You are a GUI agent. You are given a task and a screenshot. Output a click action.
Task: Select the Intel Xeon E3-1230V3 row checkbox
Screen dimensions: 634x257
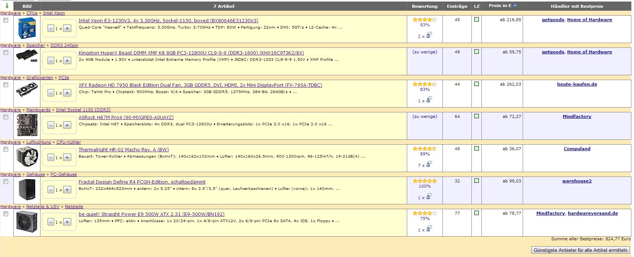pos(6,20)
